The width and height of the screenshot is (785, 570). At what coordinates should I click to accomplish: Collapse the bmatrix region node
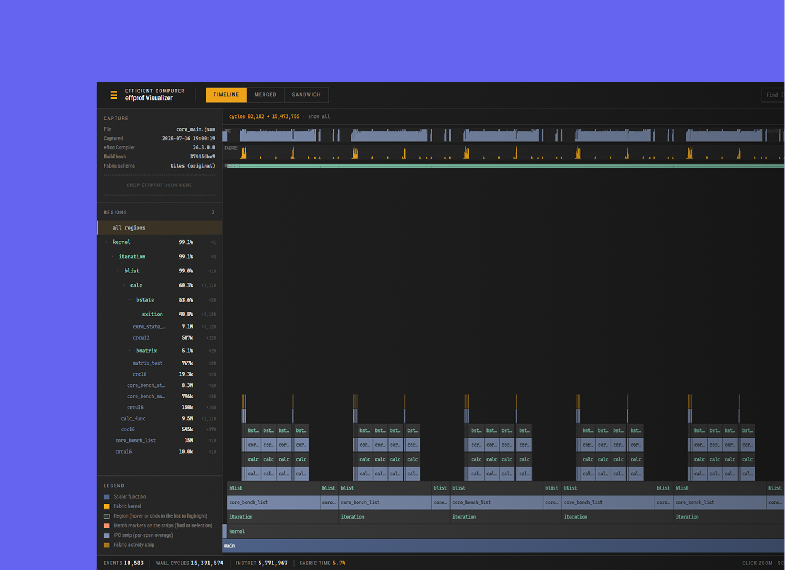(x=129, y=351)
